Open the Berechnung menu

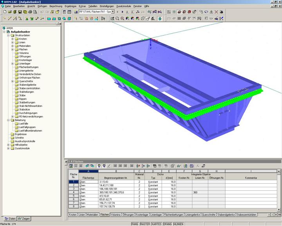[56, 6]
